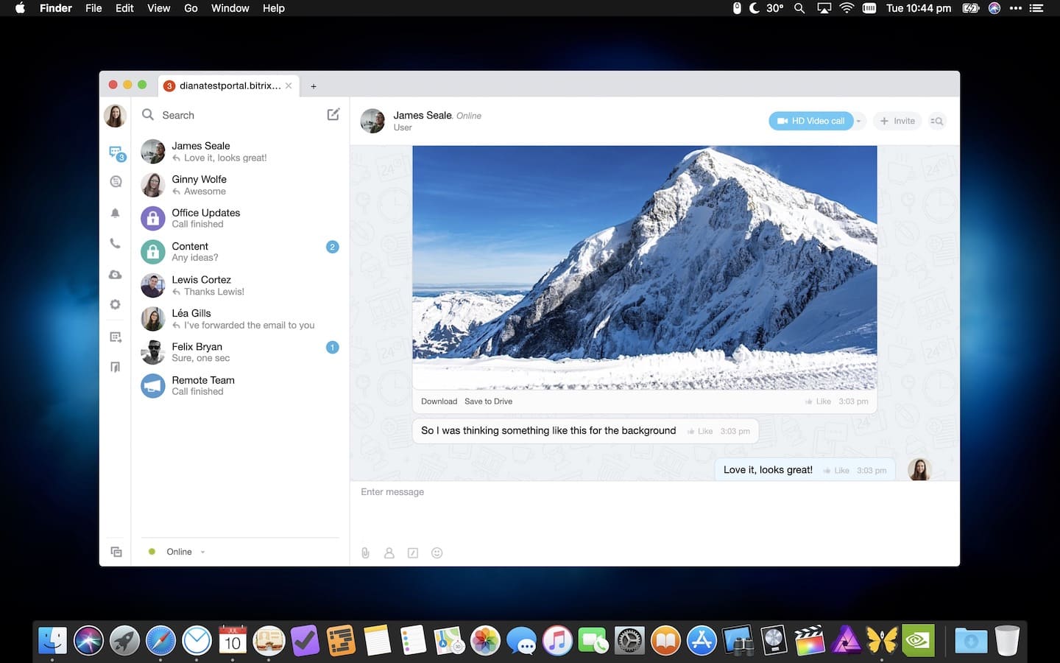Screen dimensions: 1060x663
Task: Open recent chats with the chat bubble icon
Action: coord(116,152)
